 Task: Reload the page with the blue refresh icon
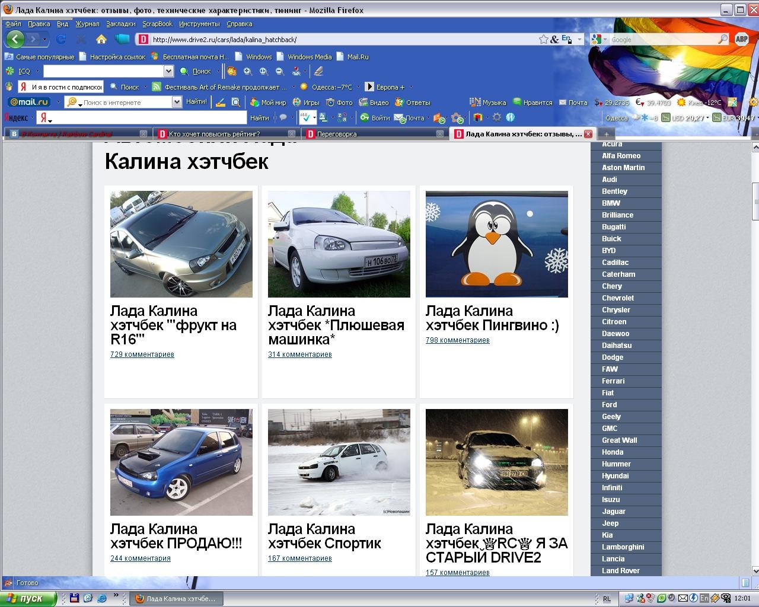[60, 39]
